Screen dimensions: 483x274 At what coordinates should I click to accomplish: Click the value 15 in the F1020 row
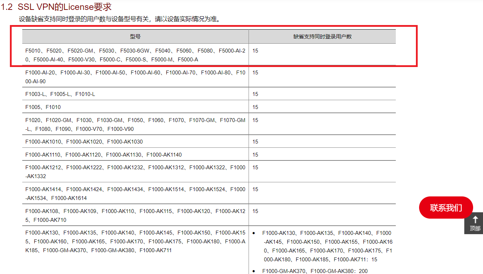[255, 120]
